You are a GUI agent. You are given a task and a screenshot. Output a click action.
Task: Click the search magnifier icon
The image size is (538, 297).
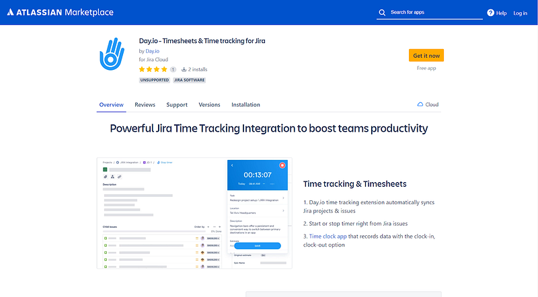coord(382,13)
